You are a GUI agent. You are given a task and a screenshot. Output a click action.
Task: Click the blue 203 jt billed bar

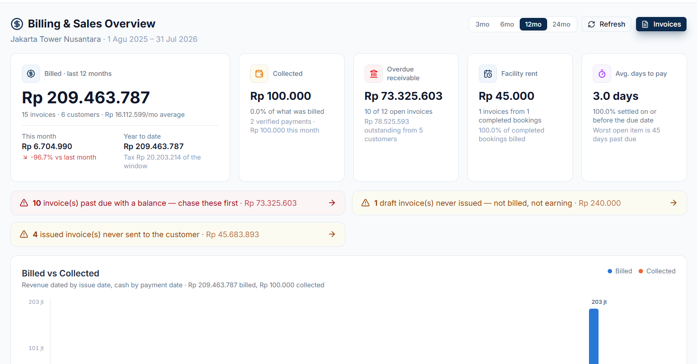point(594,336)
